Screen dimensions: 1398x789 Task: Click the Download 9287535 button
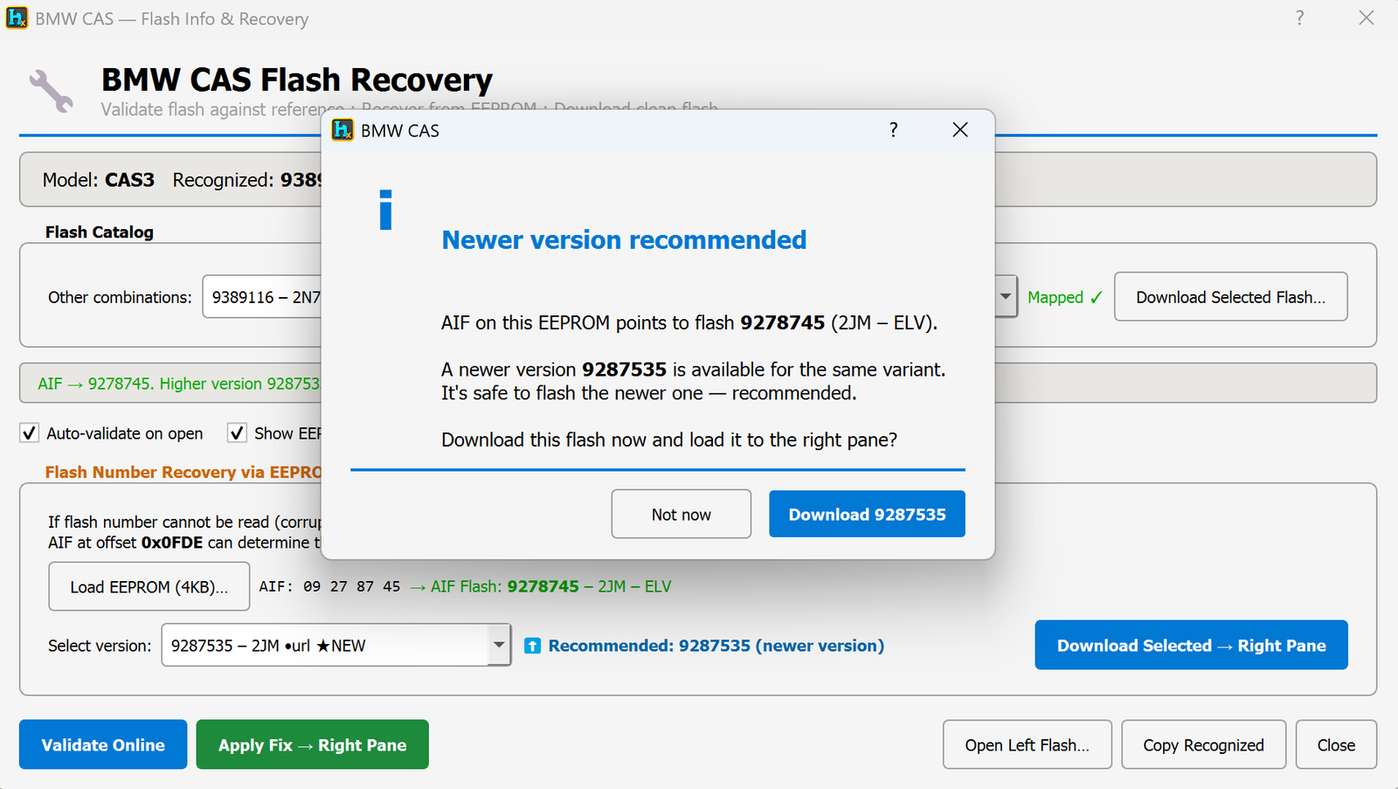867,514
